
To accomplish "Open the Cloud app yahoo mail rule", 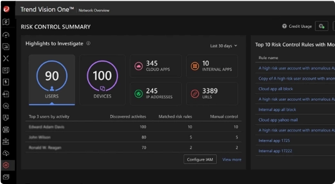I will click(x=277, y=120).
